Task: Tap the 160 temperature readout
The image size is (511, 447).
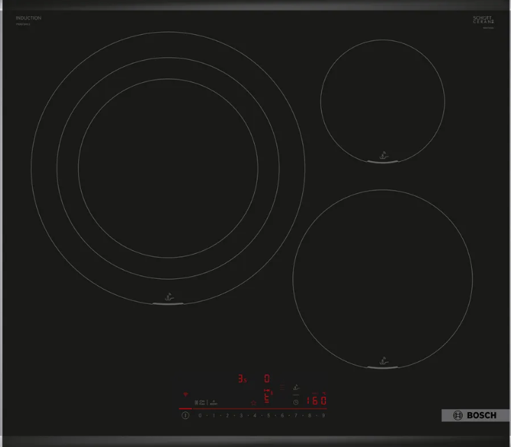Action: (x=316, y=401)
